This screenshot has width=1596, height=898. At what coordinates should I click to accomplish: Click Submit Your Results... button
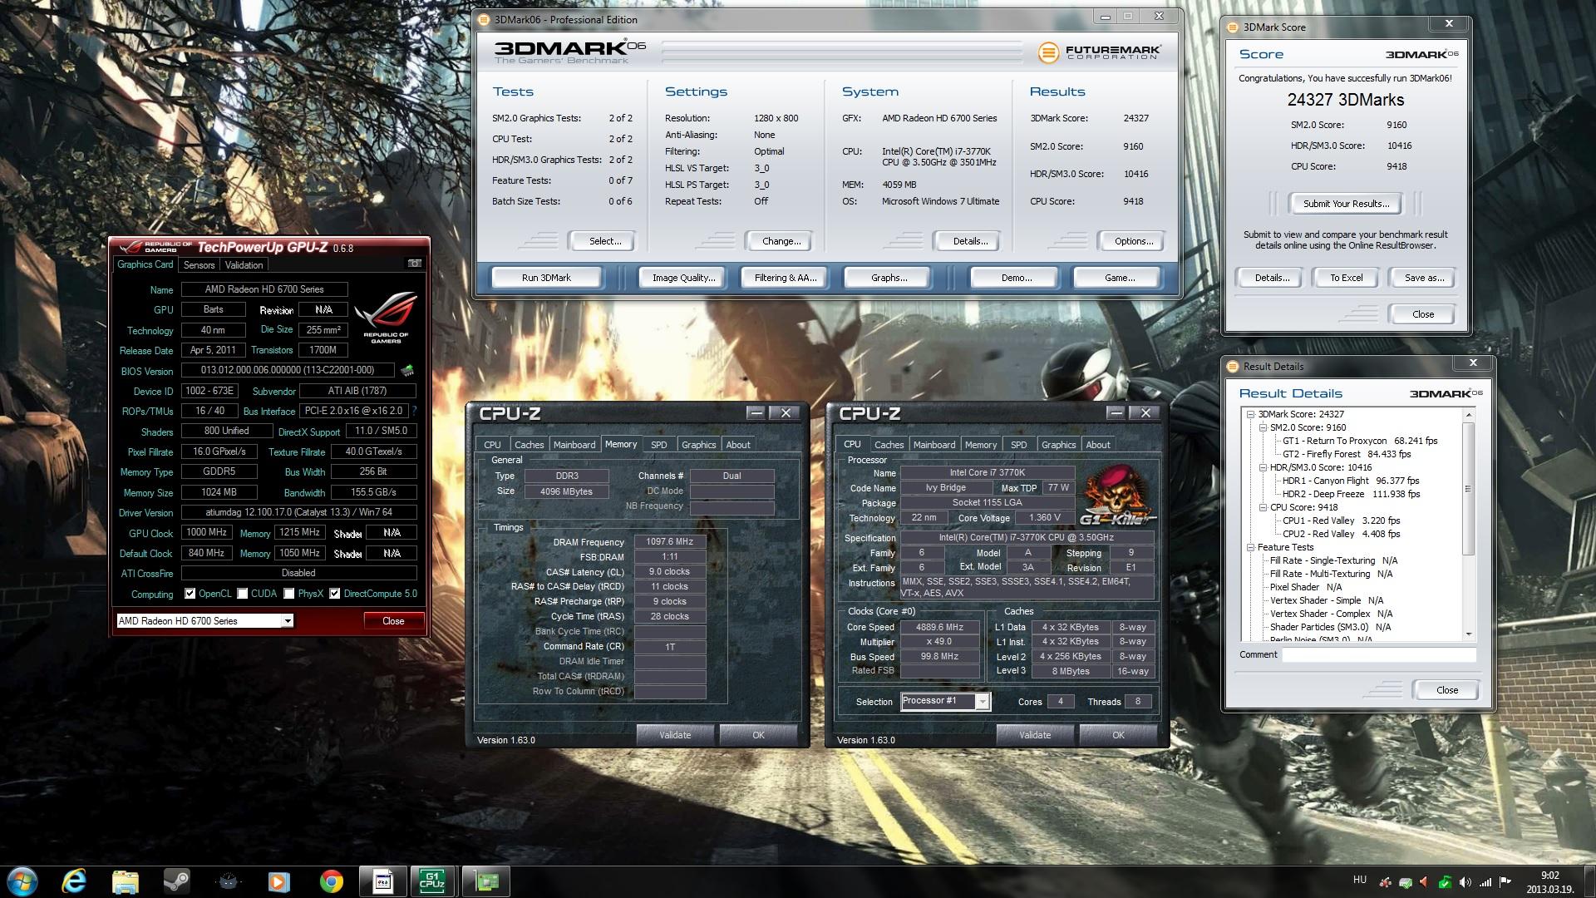1345,204
